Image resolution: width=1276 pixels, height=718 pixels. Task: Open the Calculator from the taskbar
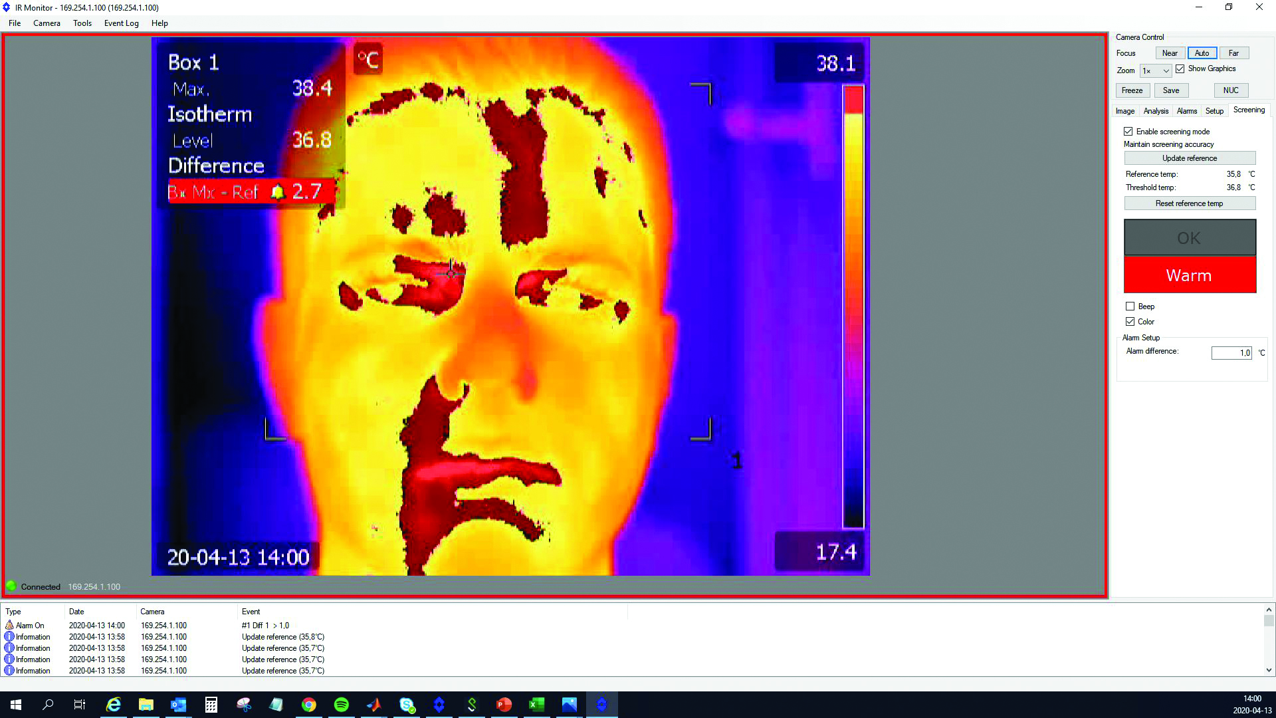click(211, 704)
